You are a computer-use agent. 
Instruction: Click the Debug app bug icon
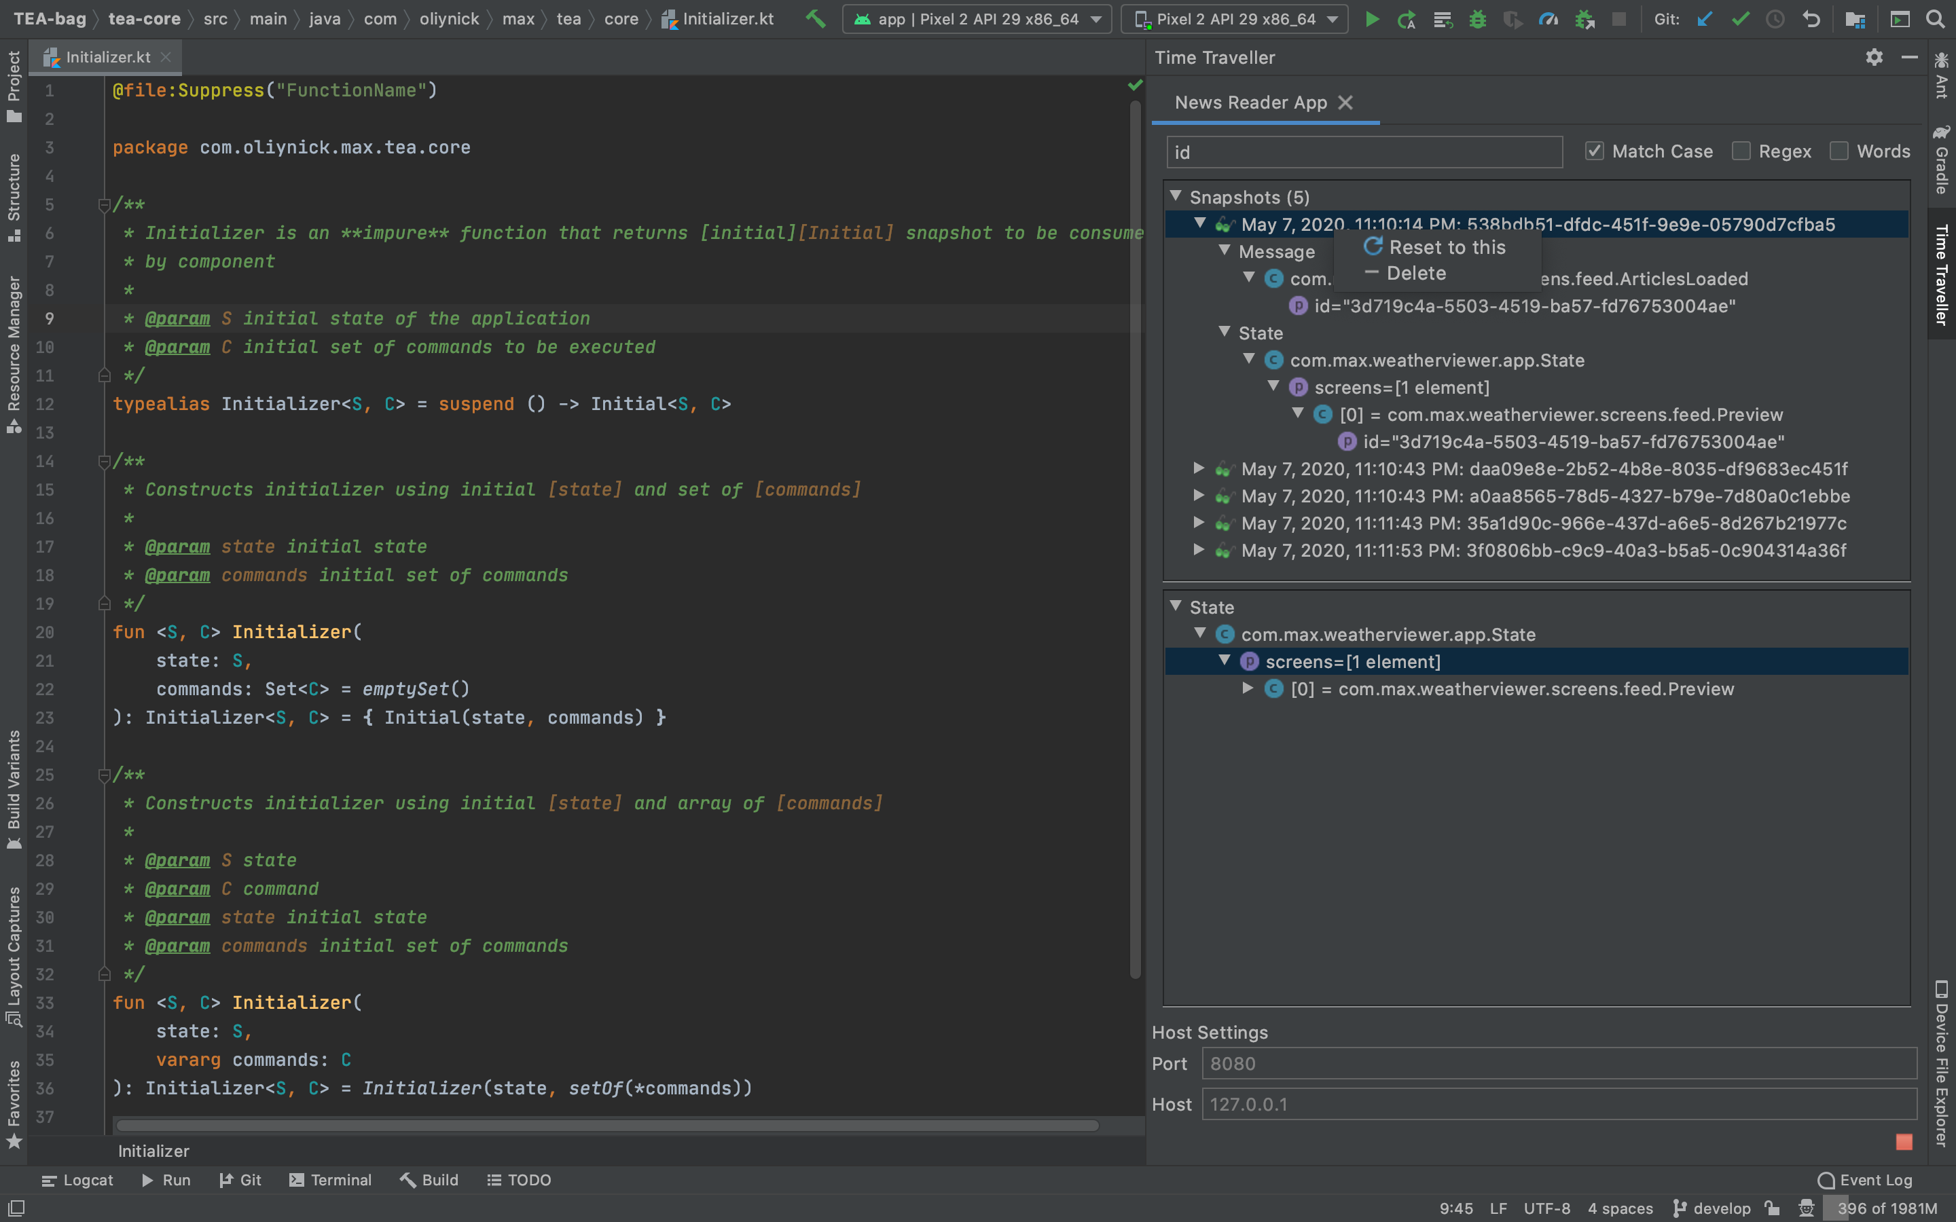click(1477, 18)
